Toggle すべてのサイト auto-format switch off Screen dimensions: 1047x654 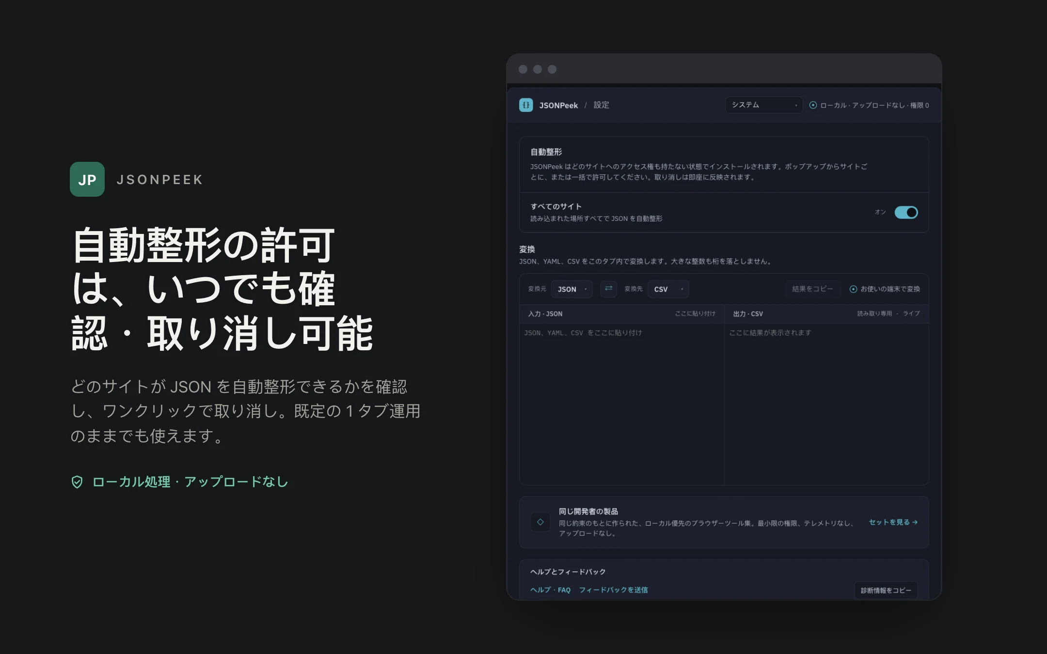tap(906, 212)
